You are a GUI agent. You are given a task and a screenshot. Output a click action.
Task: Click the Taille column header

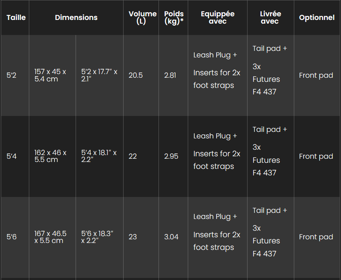coord(16,17)
